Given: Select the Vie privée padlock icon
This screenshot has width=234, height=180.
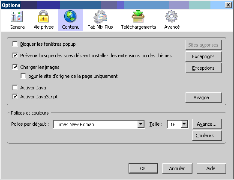Looking at the screenshot, I should tap(43, 16).
